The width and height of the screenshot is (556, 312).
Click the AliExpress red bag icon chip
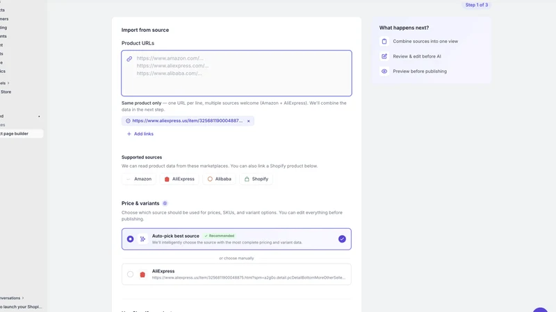[x=167, y=179]
